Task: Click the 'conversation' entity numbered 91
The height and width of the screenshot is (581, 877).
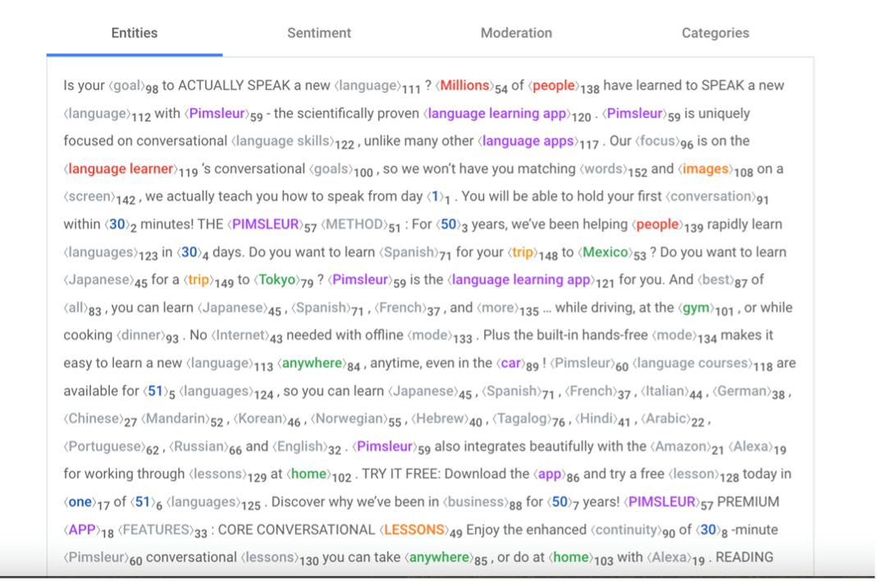Action: pos(710,196)
